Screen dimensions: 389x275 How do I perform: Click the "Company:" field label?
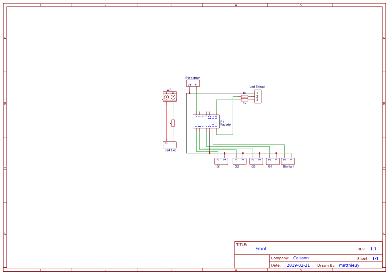click(x=280, y=258)
